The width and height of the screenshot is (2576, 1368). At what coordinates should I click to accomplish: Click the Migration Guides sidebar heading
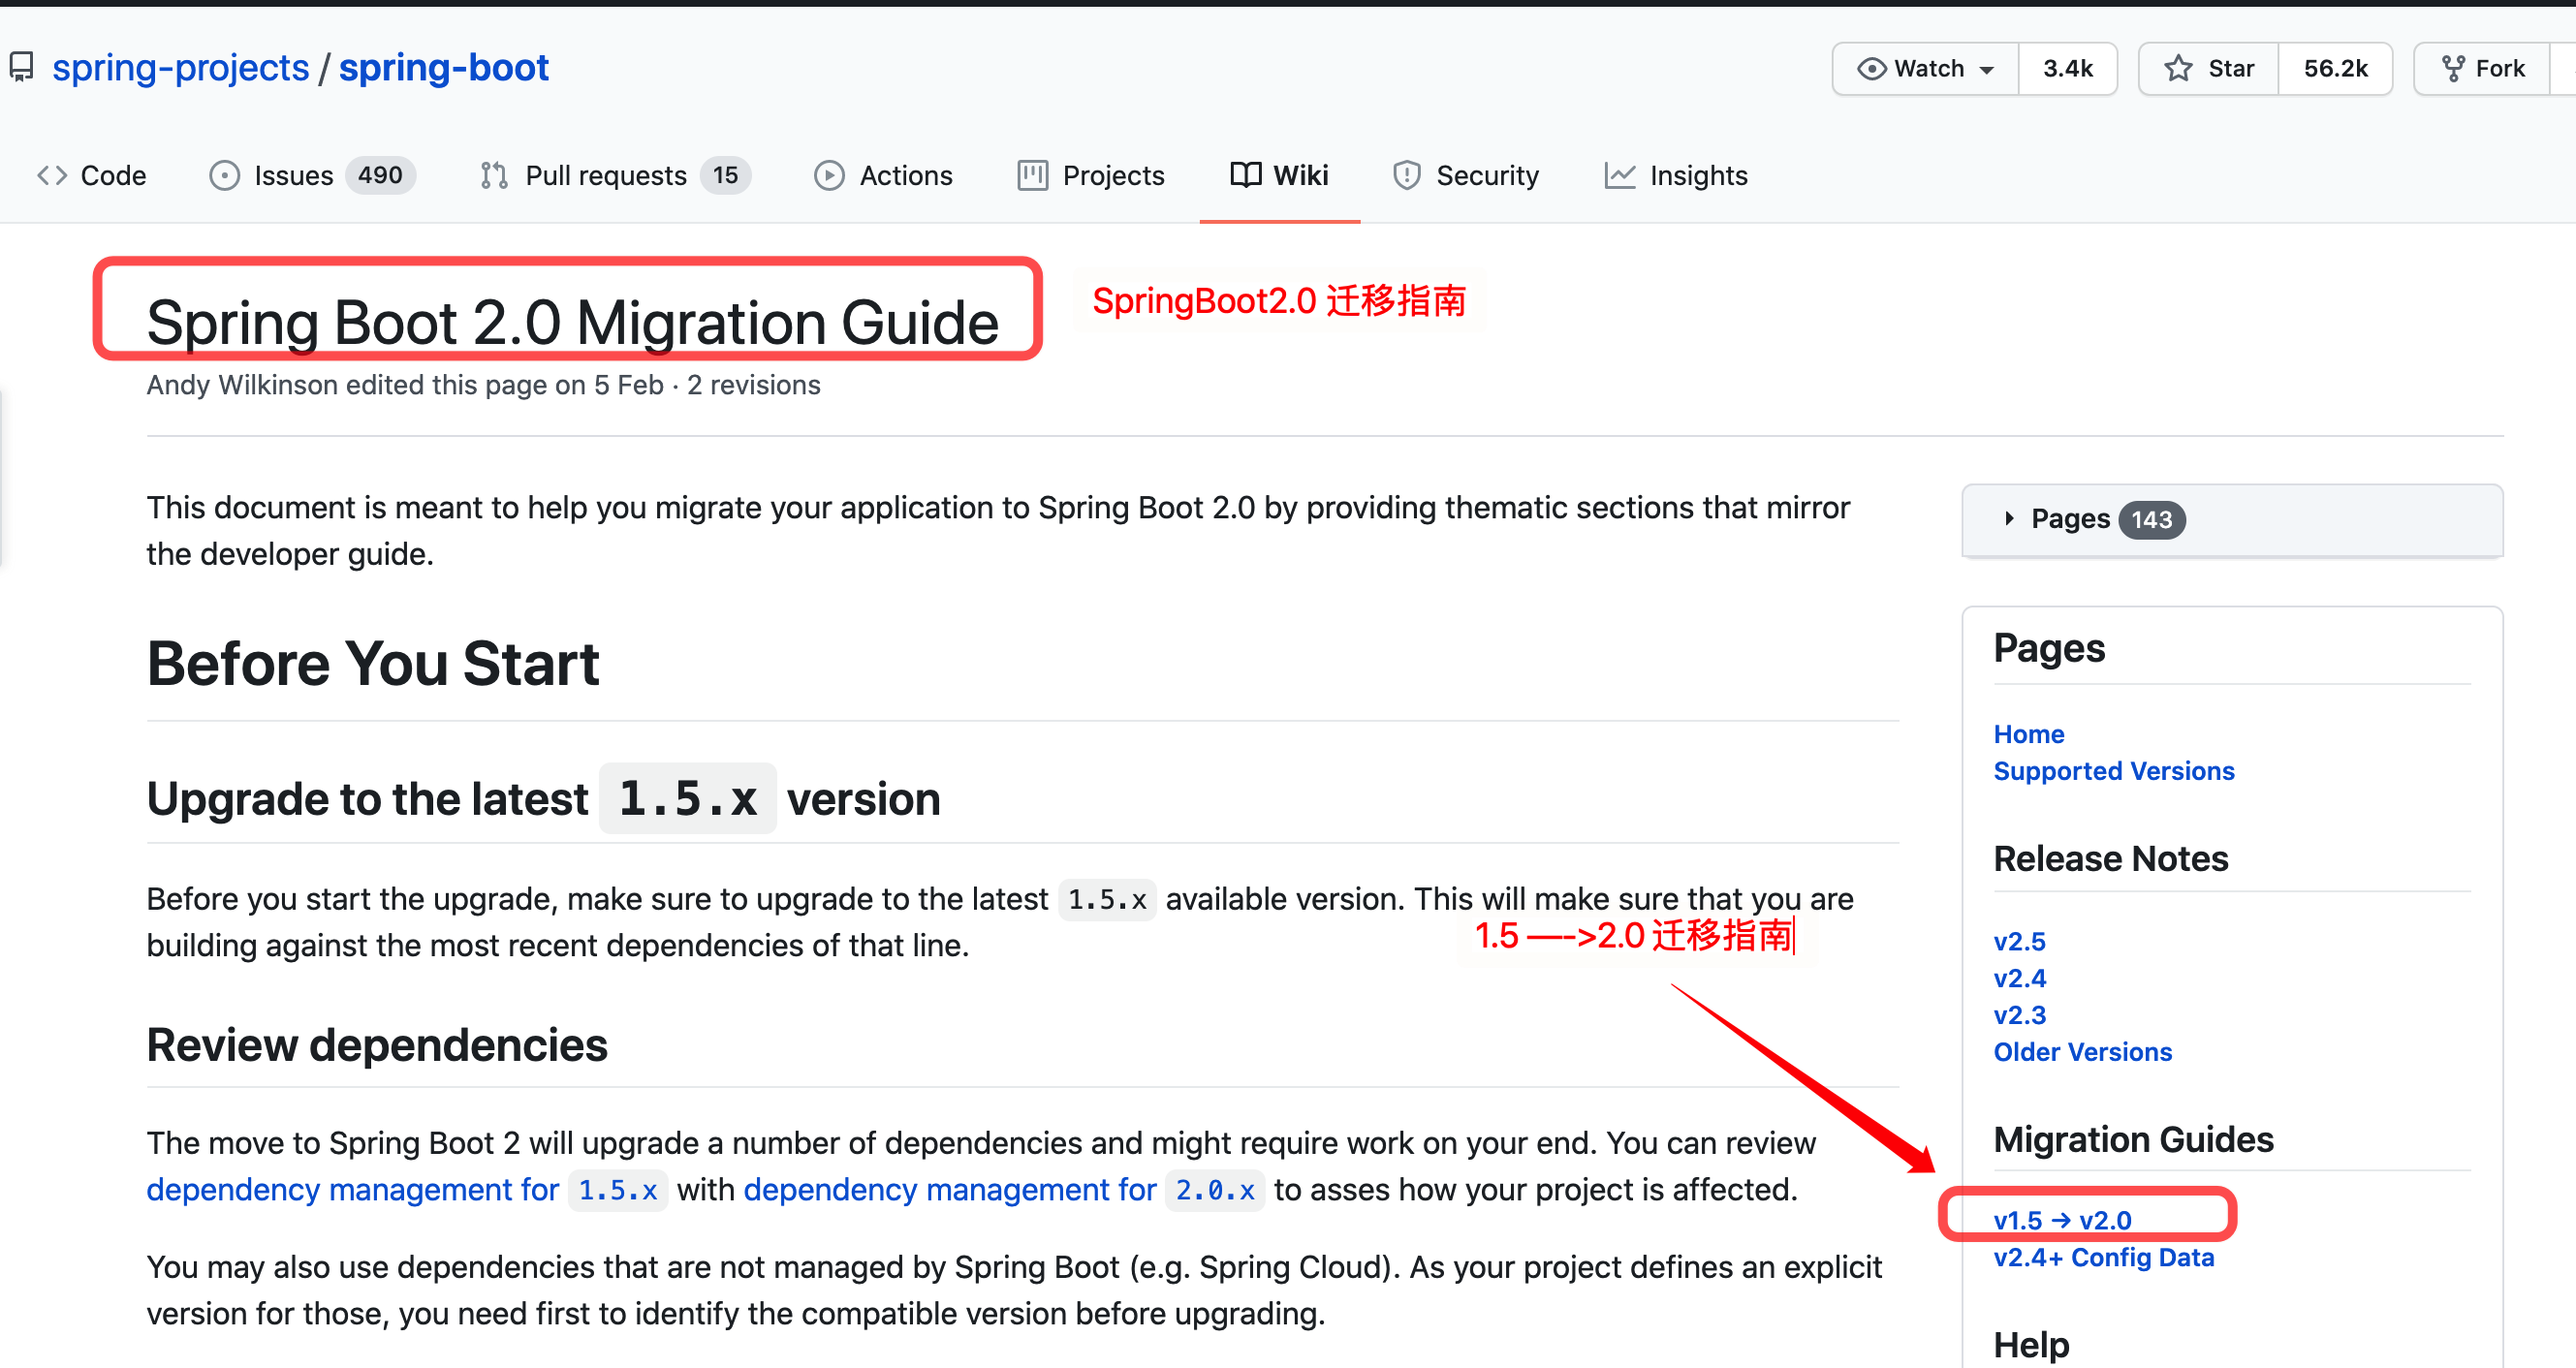[2133, 1141]
